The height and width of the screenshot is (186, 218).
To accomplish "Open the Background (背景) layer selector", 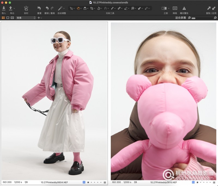I will click(x=26, y=18).
